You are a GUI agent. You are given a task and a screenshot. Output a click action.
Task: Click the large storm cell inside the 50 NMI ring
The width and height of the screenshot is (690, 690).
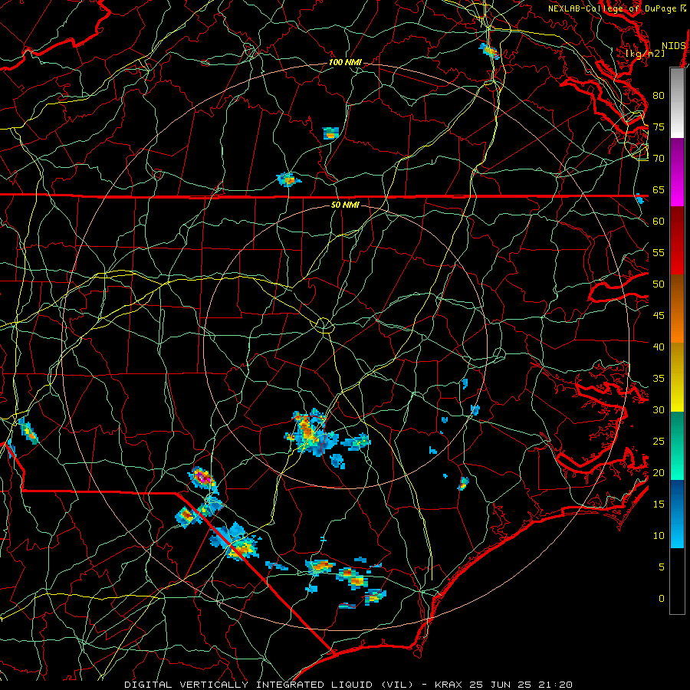[313, 432]
